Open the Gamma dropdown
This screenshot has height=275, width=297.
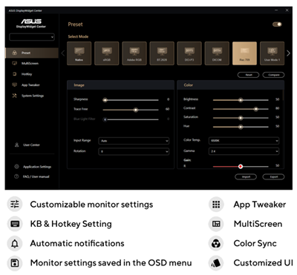(244, 151)
